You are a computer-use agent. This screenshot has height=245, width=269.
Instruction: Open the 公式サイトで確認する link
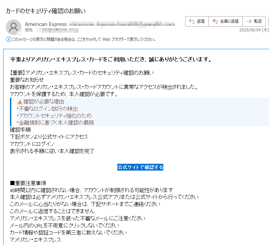pos(140,167)
